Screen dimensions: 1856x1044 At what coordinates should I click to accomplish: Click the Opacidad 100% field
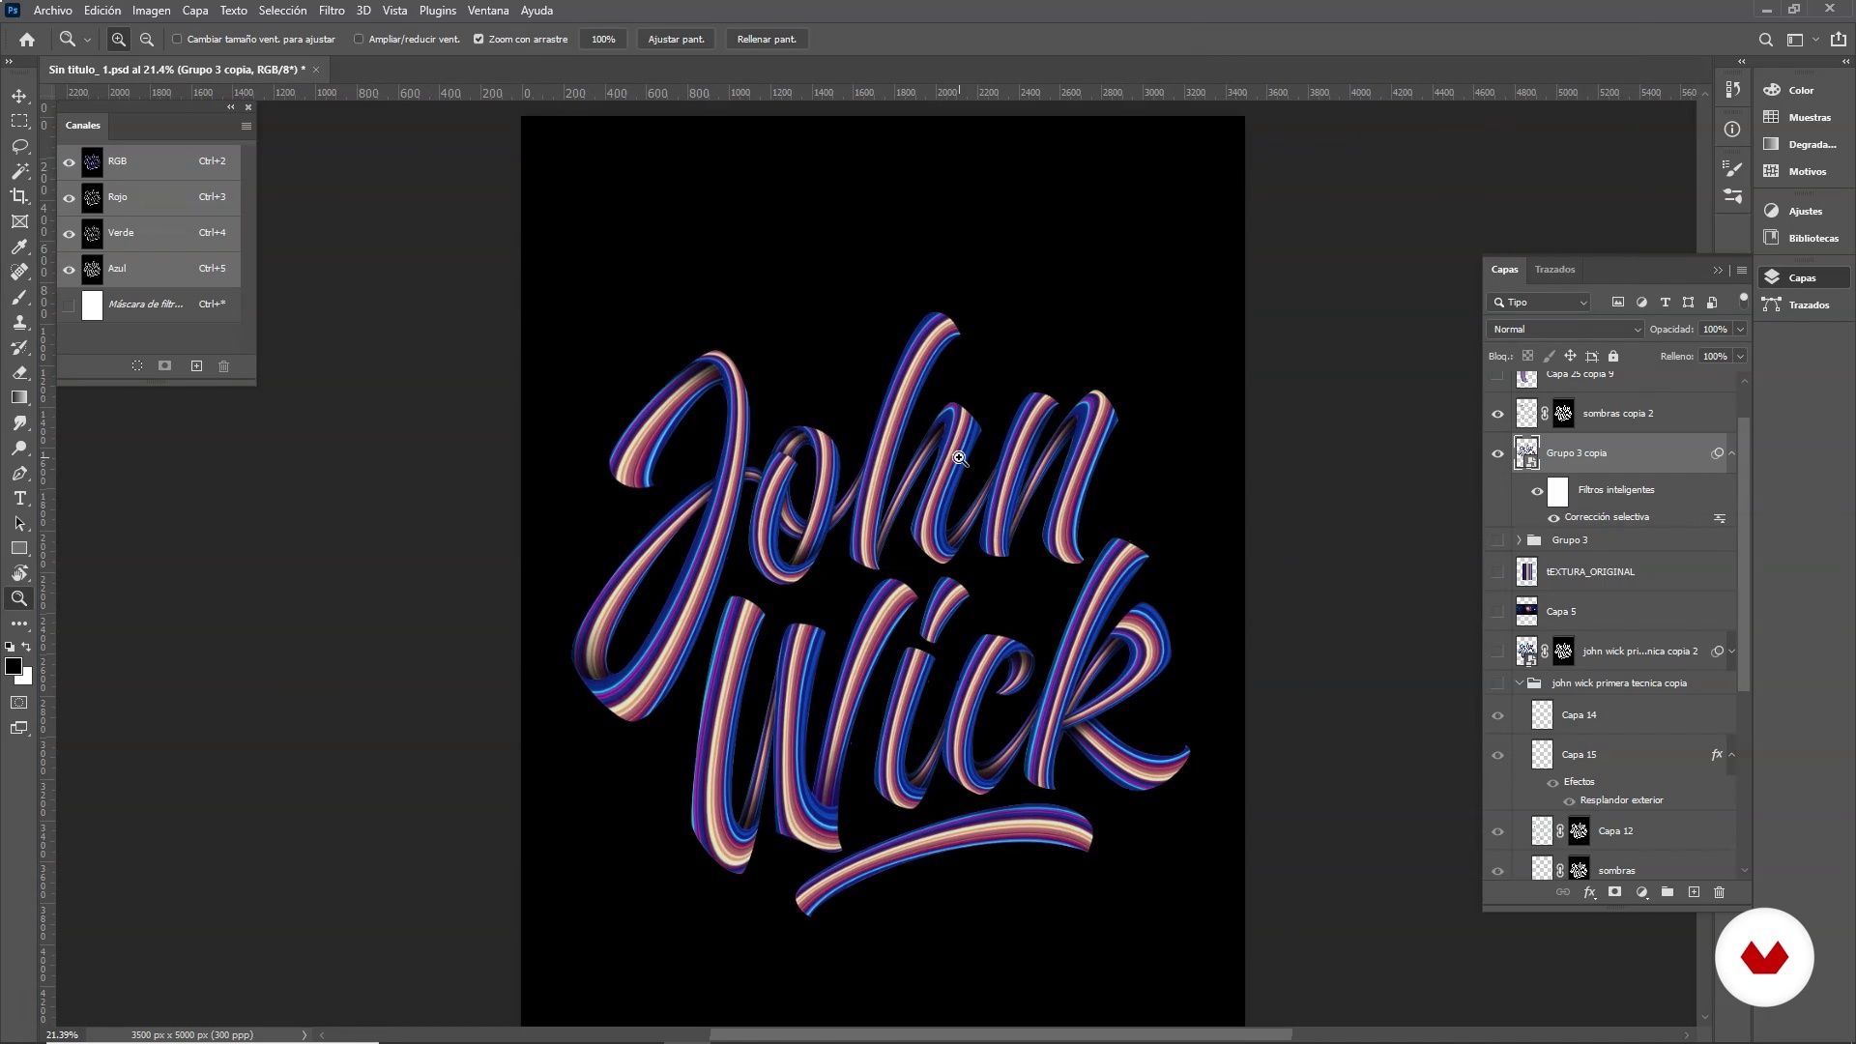coord(1715,330)
